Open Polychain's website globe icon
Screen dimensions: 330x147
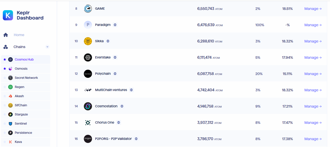click(x=115, y=74)
